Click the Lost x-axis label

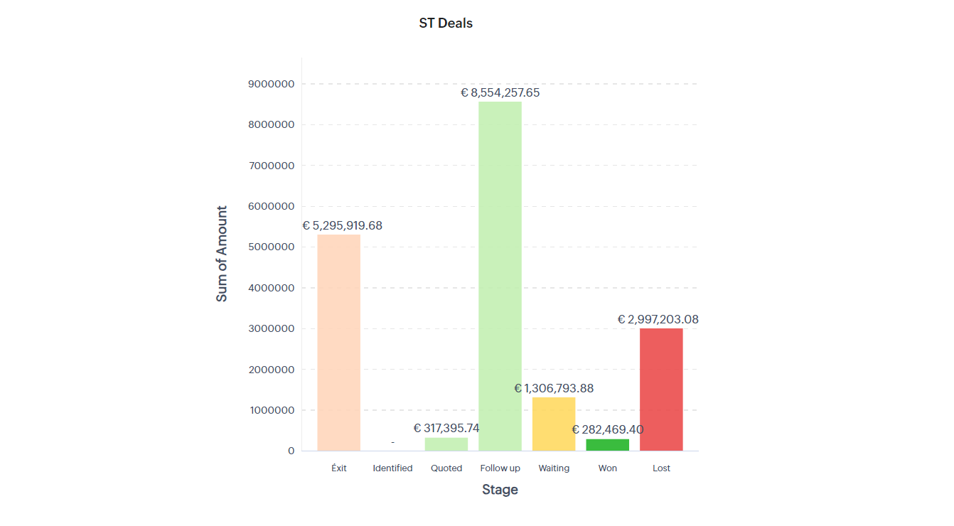(661, 468)
